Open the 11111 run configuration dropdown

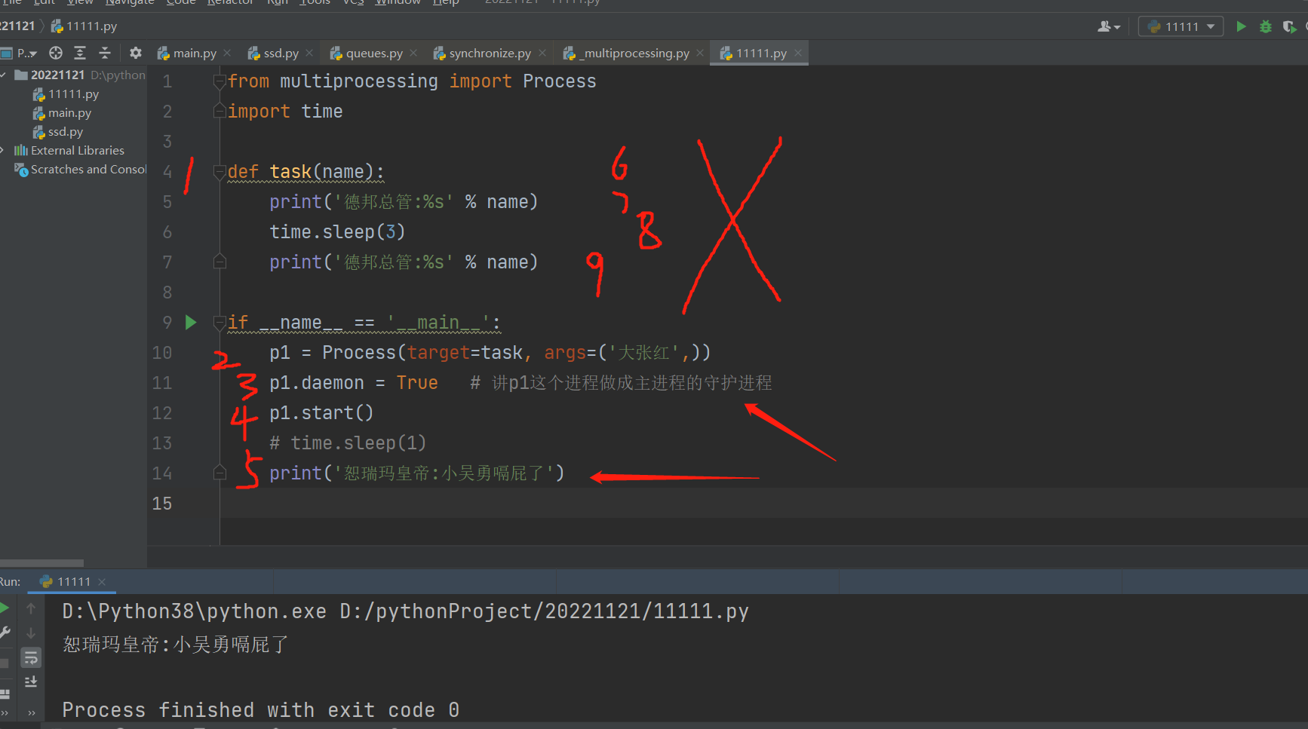(x=1181, y=26)
